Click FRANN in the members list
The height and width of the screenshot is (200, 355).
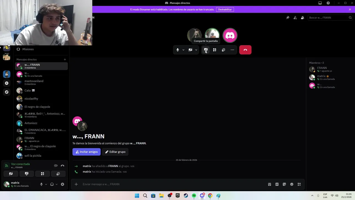click(330, 69)
